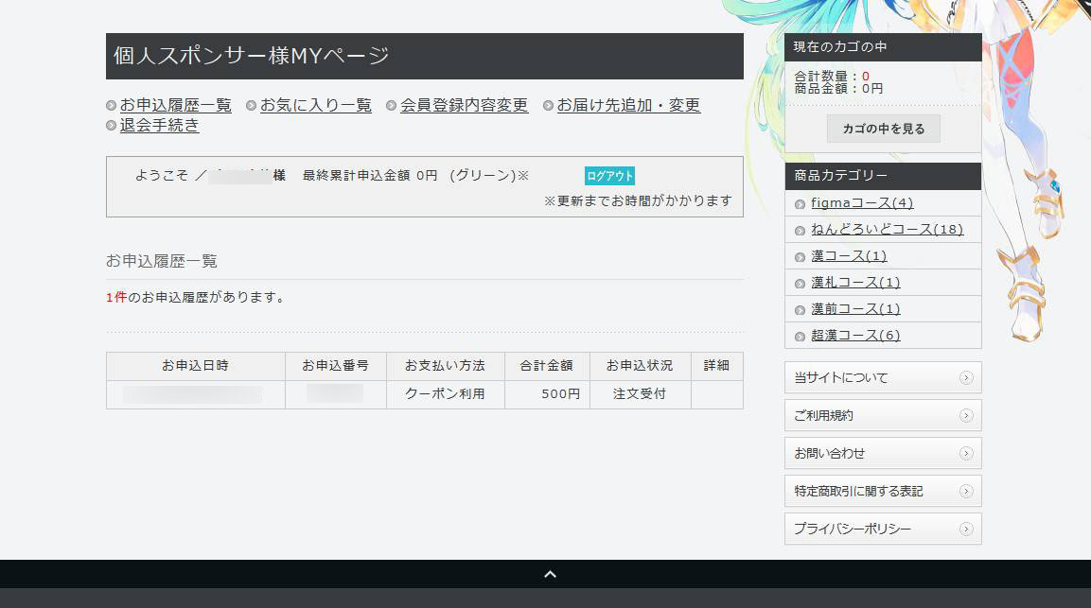1091x608 pixels.
Task: Click the scroll-to-top chevron arrow
Action: point(550,574)
